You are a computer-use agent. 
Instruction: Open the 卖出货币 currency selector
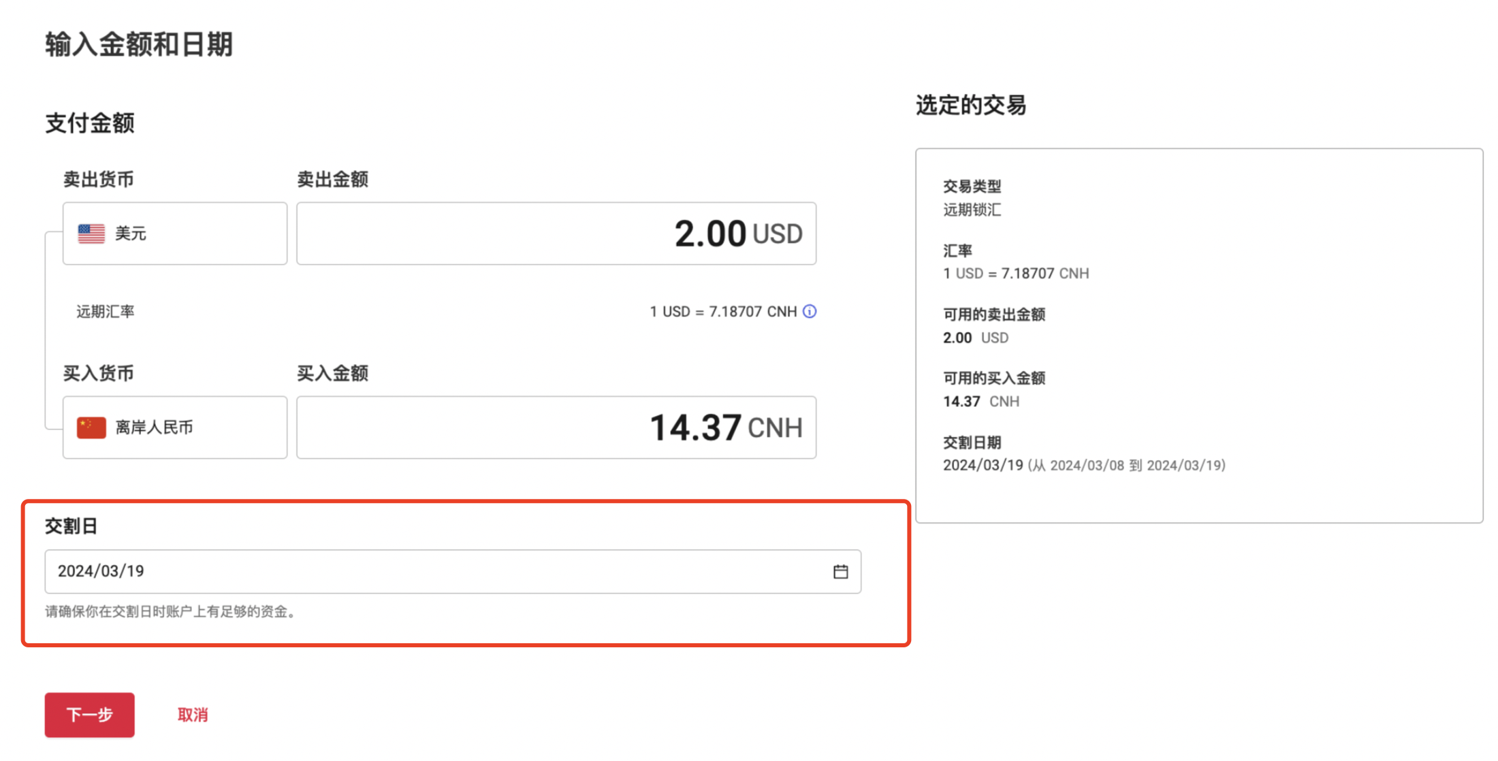(x=174, y=233)
